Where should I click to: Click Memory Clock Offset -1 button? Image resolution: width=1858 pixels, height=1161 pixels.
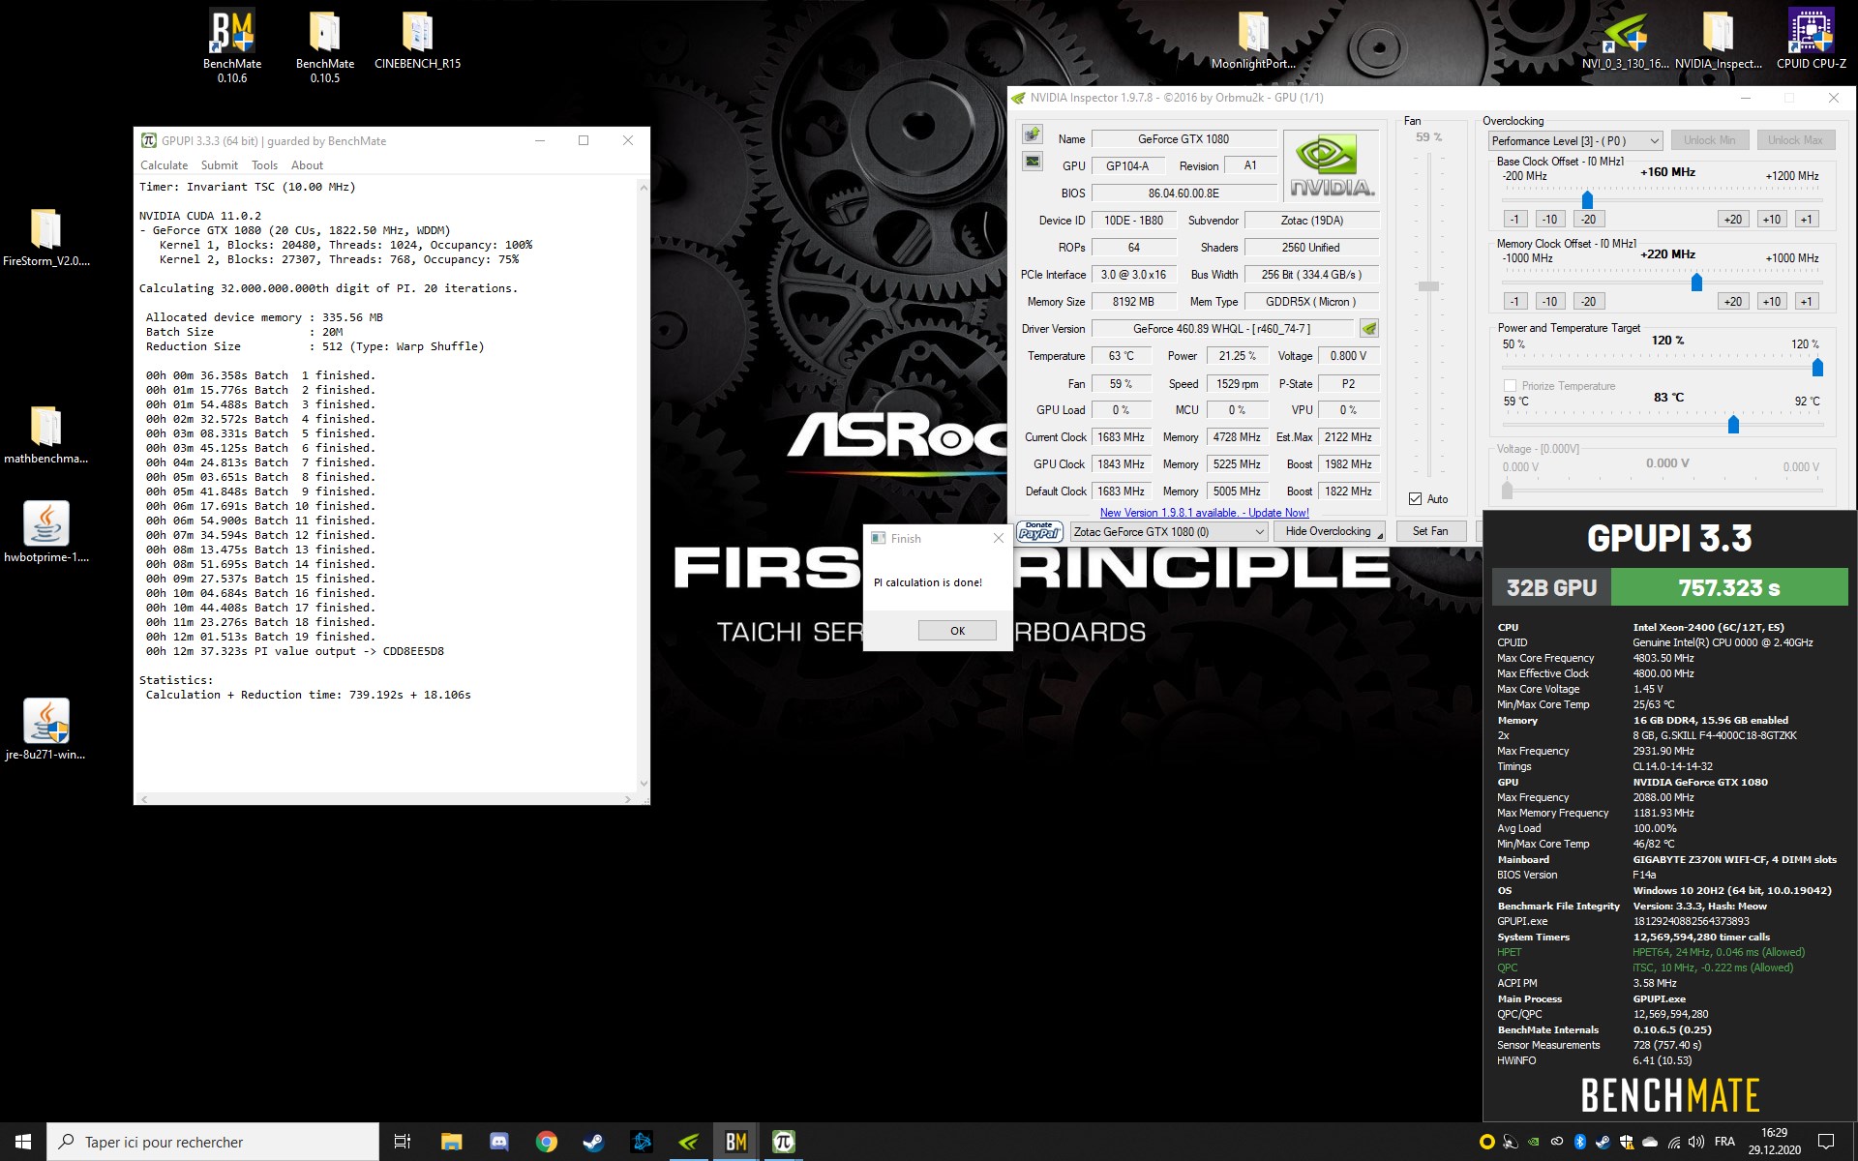click(1515, 302)
